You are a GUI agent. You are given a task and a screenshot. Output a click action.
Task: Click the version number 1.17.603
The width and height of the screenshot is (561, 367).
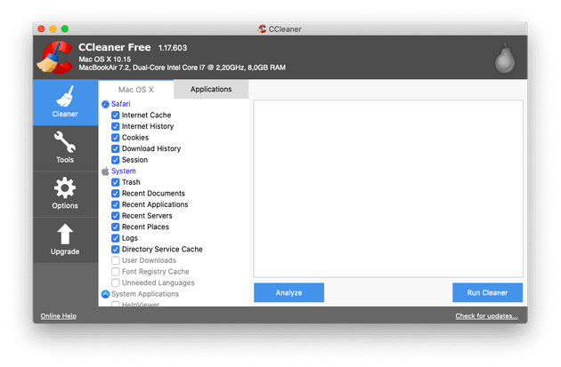(173, 48)
